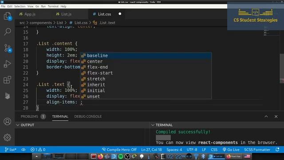This screenshot has height=160, width=284.
Task: Open the Run and Debug view
Action: pos(8,64)
